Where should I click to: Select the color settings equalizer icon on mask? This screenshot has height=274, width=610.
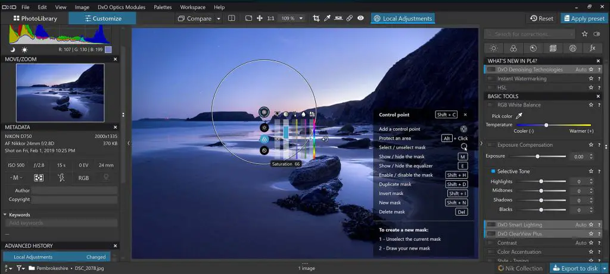(264, 139)
